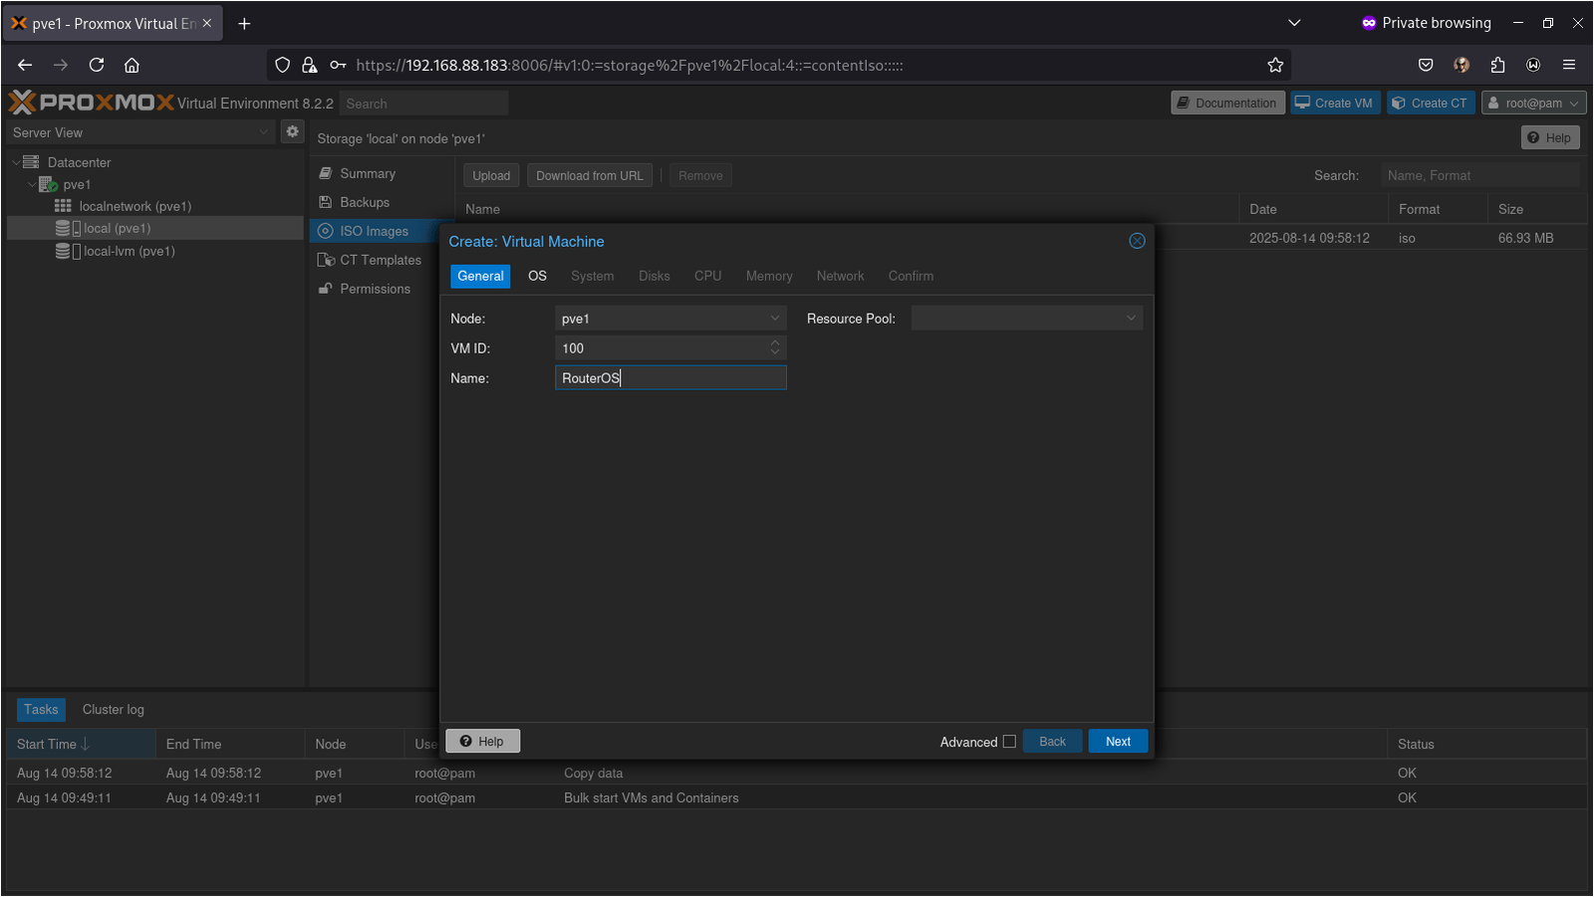Image resolution: width=1594 pixels, height=897 pixels.
Task: Enable the Advanced checkbox
Action: [1009, 742]
